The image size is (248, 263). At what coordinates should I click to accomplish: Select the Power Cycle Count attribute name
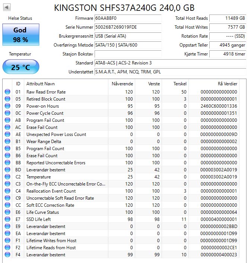(45, 113)
